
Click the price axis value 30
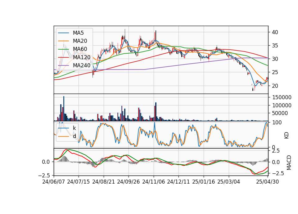pos(275,59)
